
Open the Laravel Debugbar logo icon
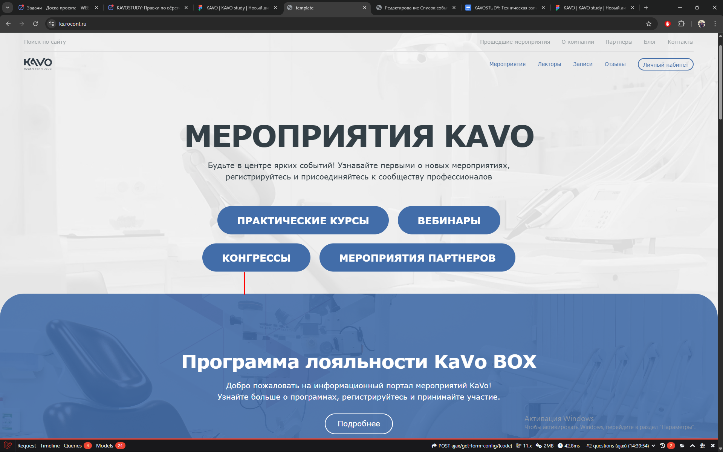(8, 446)
